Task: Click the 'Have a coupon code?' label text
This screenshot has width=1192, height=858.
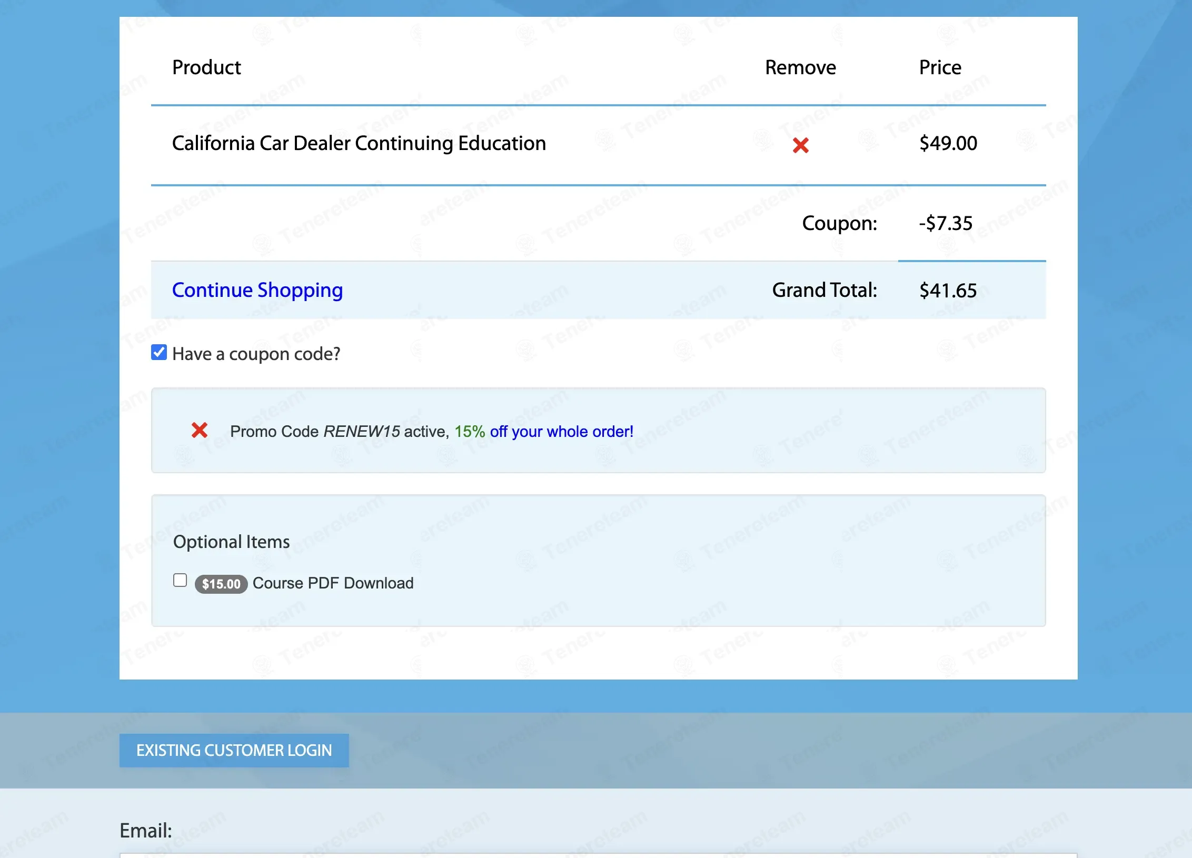Action: [x=256, y=354]
